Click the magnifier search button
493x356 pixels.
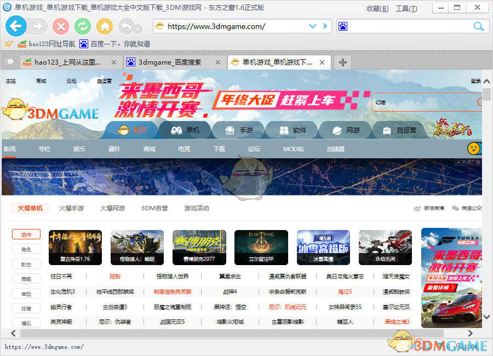coord(479,26)
